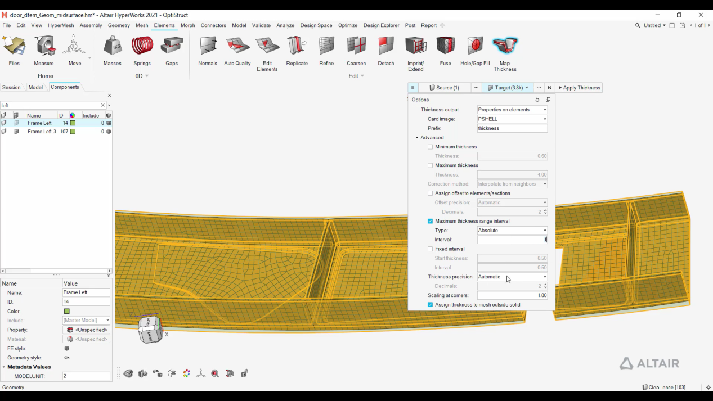
Task: Expand the 0D ribbon group arrow
Action: 147,76
